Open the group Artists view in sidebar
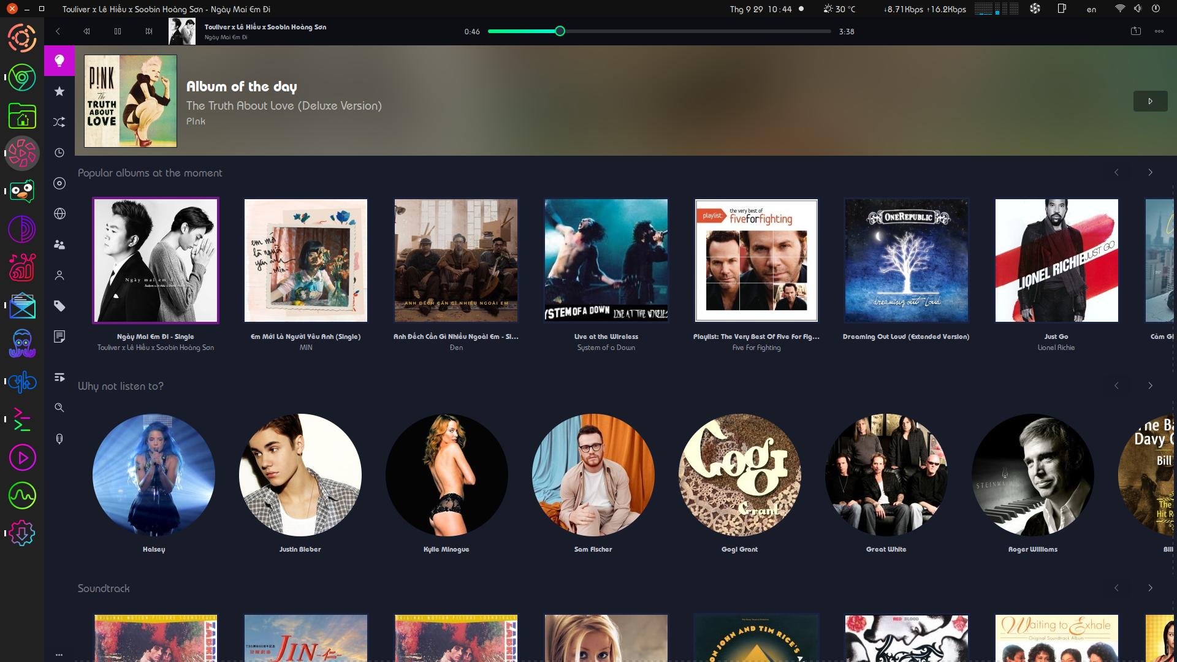 click(x=59, y=245)
